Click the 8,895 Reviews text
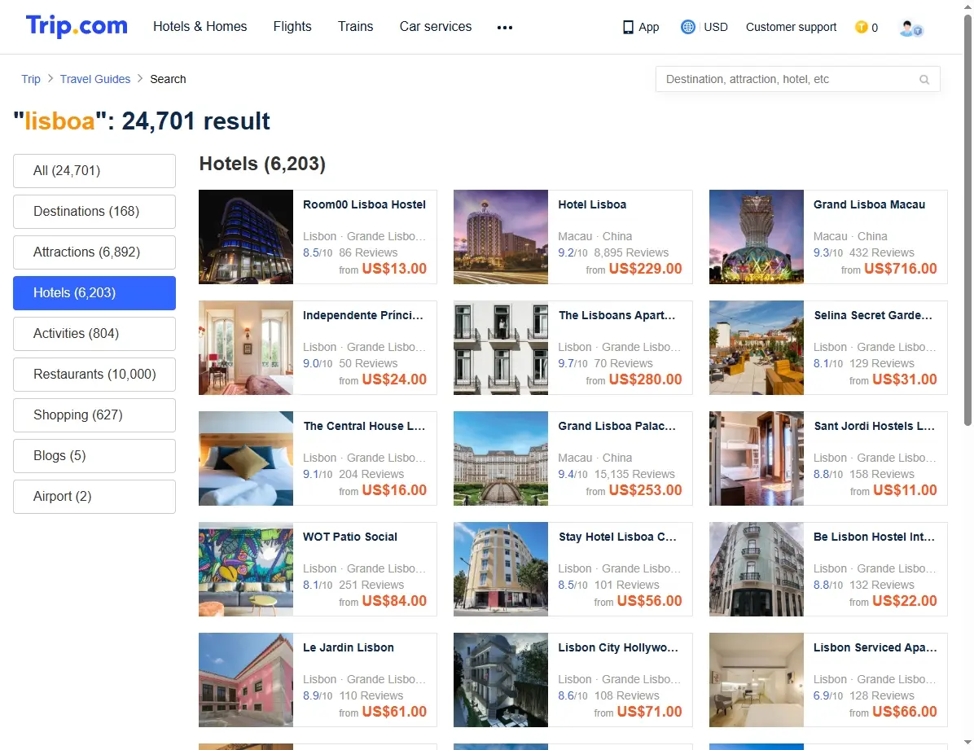Viewport: 974px width, 750px height. click(x=631, y=253)
